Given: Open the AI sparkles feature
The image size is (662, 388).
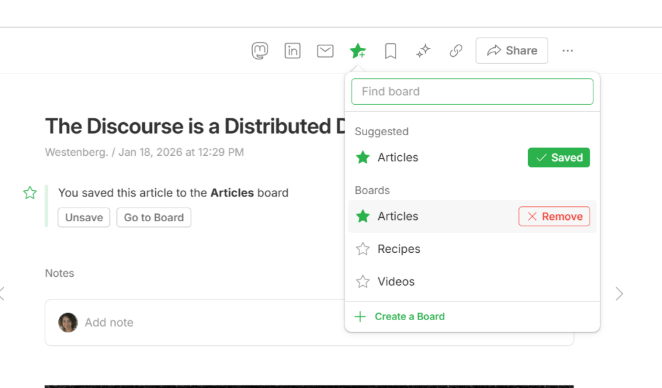Looking at the screenshot, I should 423,50.
